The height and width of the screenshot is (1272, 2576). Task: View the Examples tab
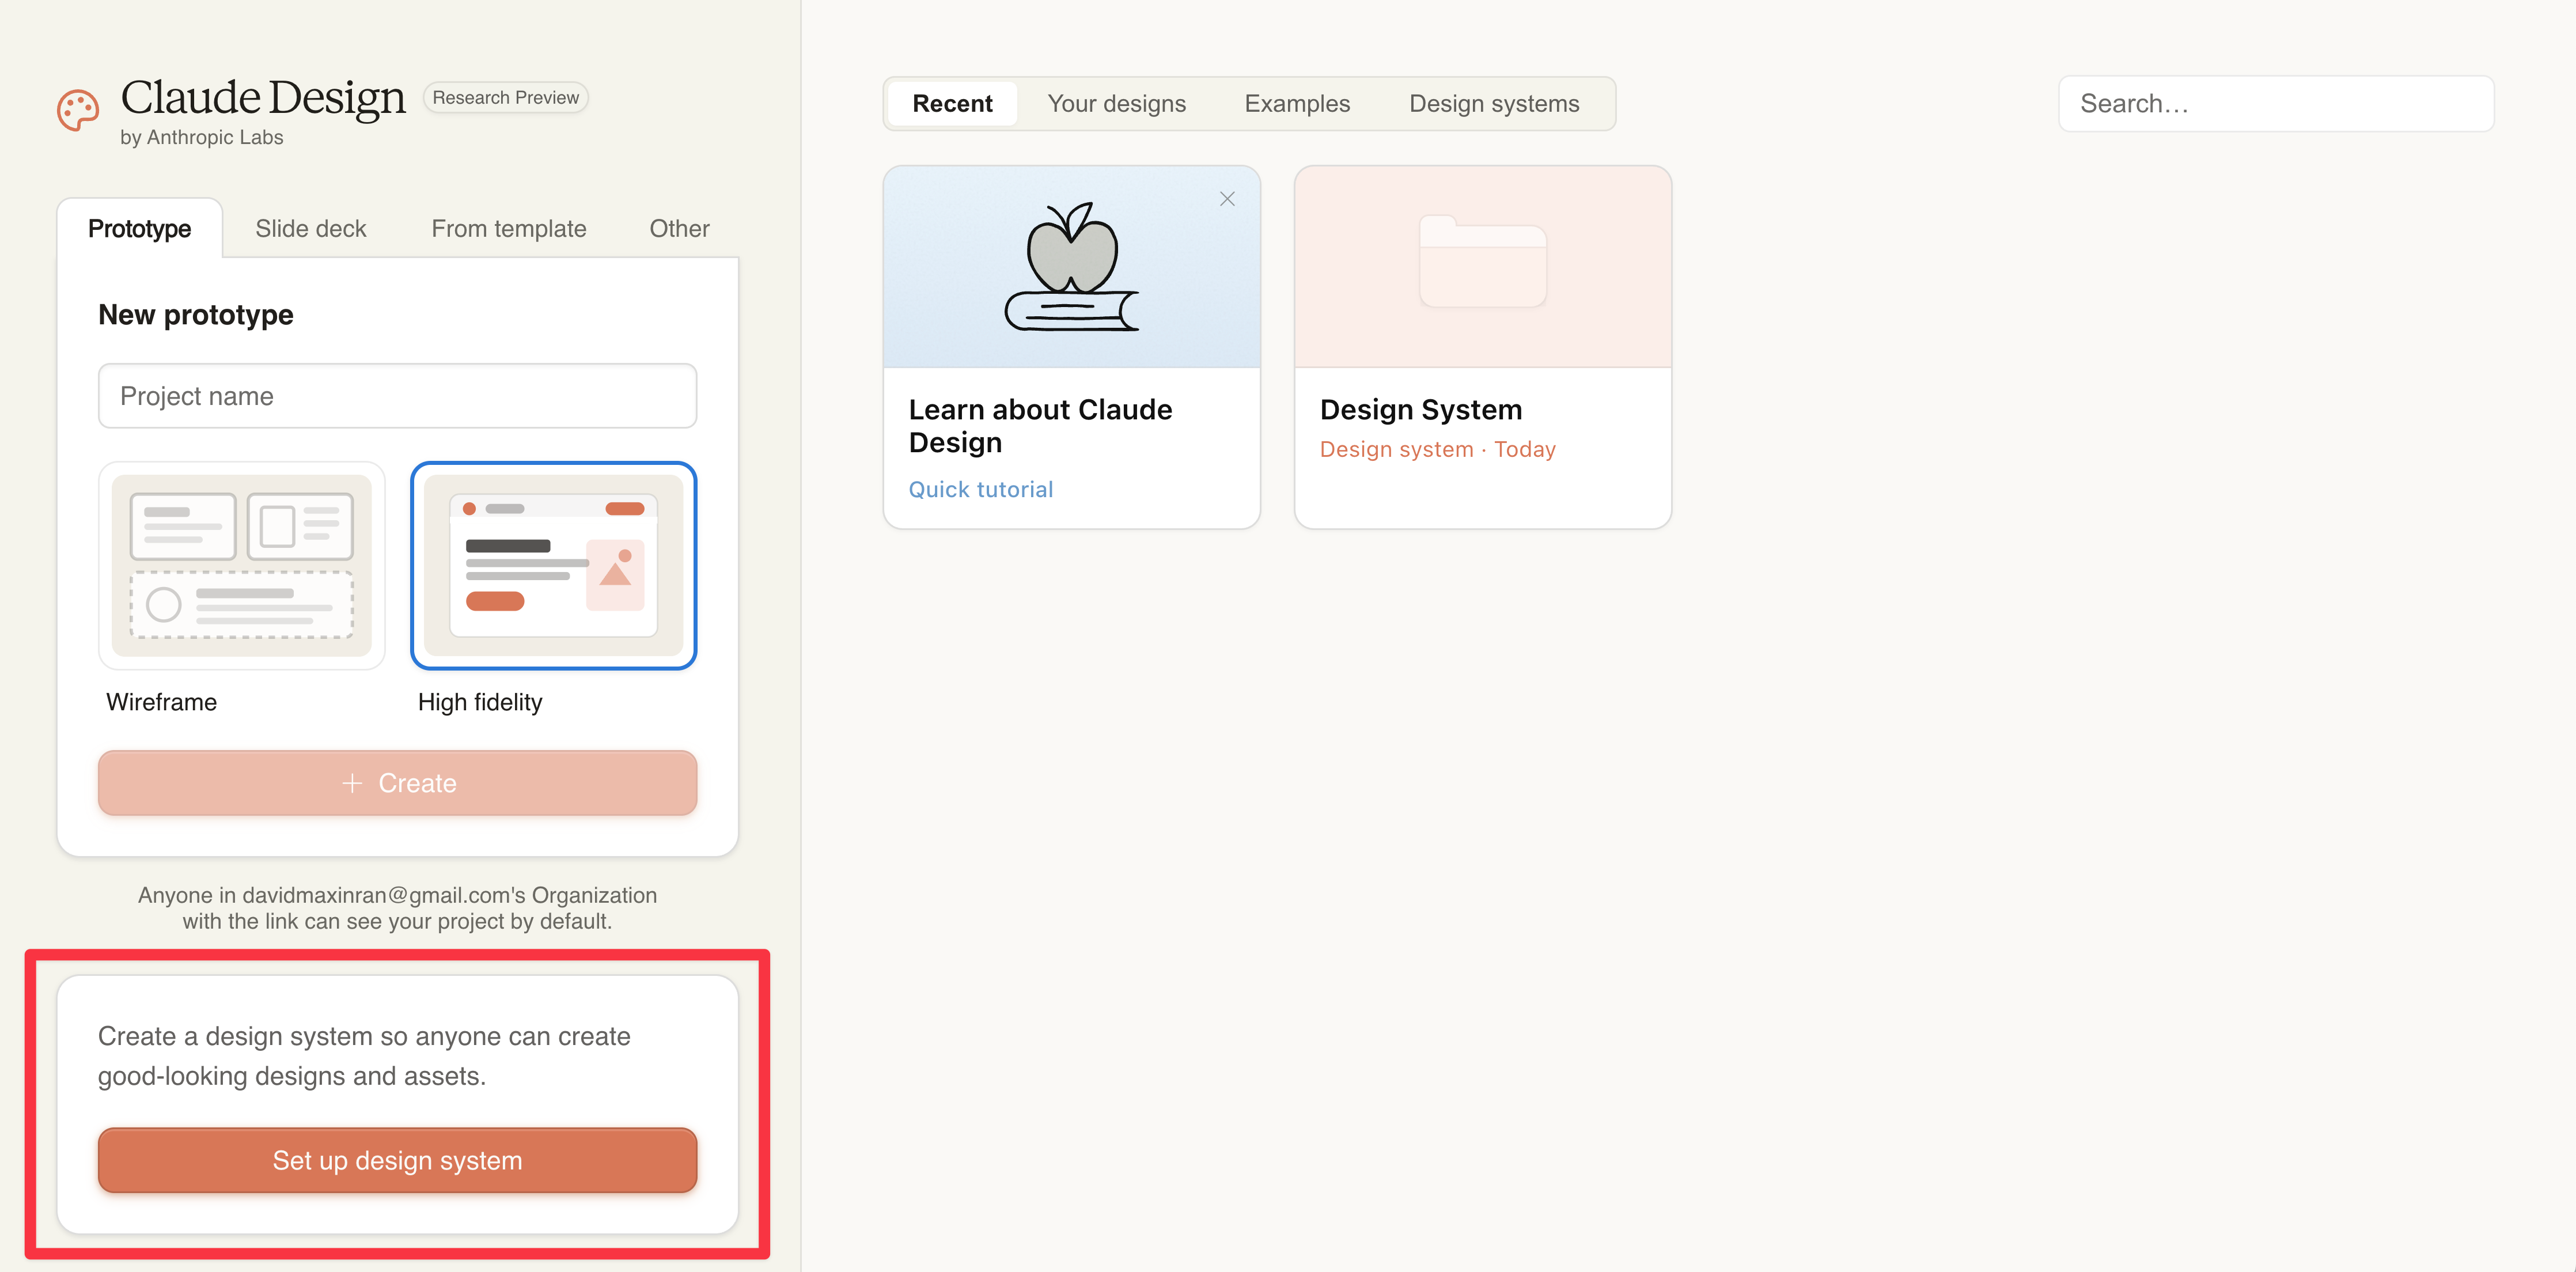click(x=1297, y=103)
